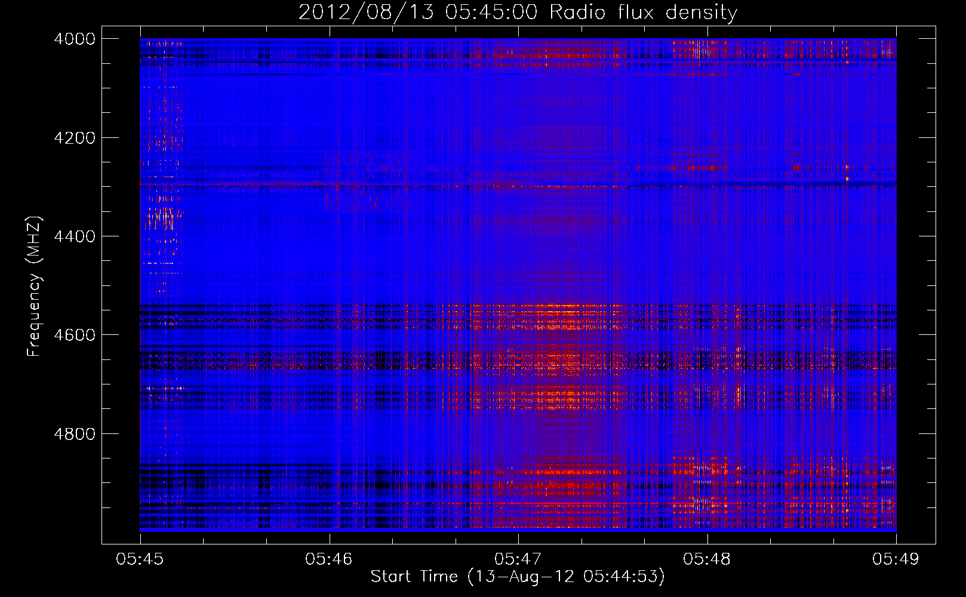Click the x-axis label "Start Time (13-Aug-12 05:44:53)"
Image resolution: width=966 pixels, height=597 pixels.
point(518,577)
